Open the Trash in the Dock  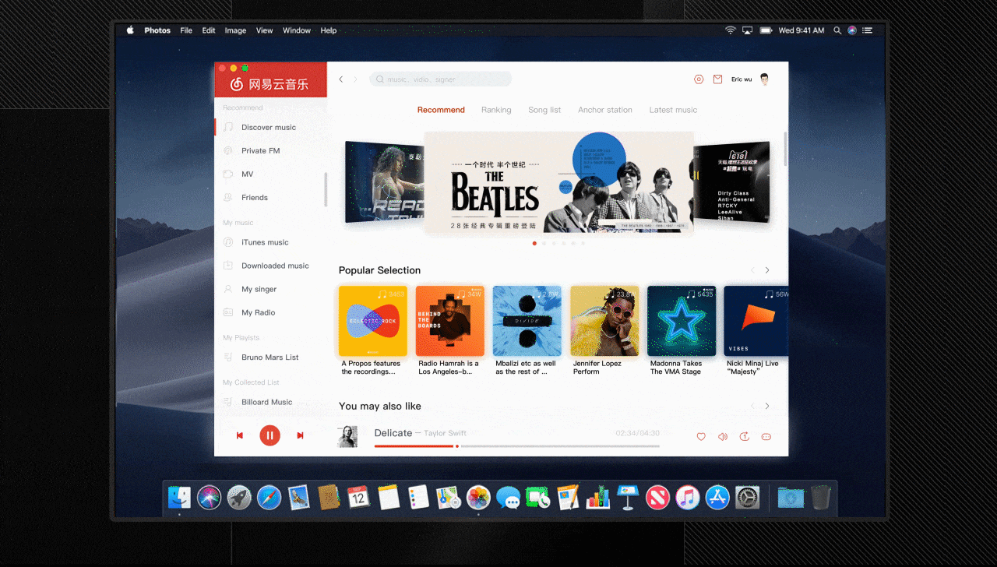pyautogui.click(x=820, y=497)
